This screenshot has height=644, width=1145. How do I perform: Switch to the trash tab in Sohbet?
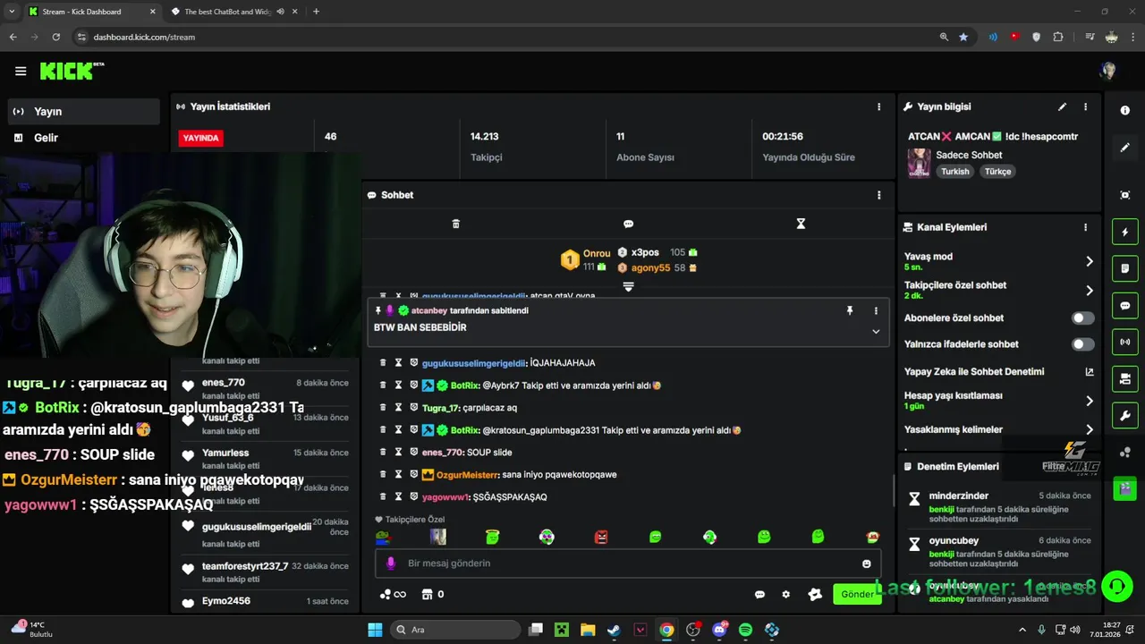(455, 224)
